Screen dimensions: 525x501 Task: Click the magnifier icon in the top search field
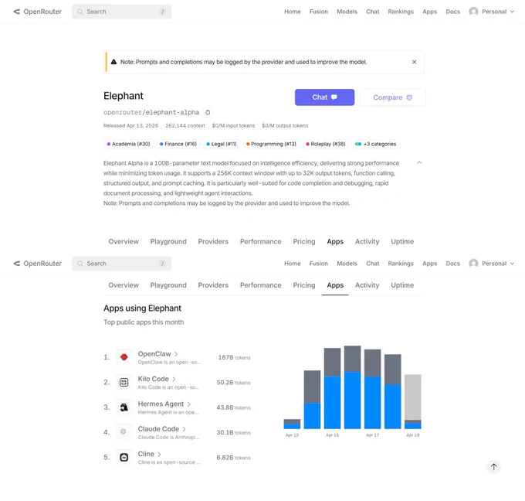click(80, 12)
